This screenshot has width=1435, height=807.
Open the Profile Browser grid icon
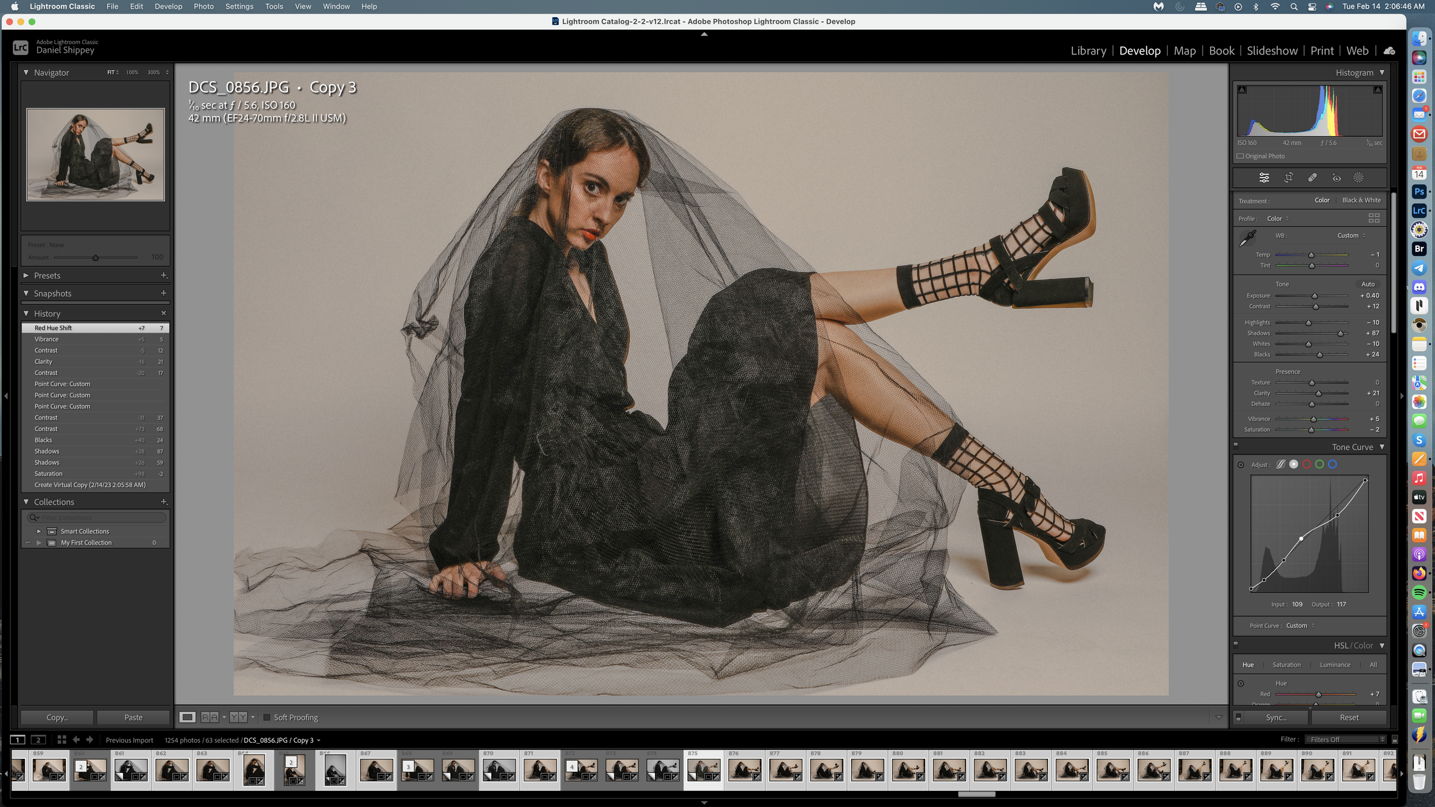[x=1374, y=218]
